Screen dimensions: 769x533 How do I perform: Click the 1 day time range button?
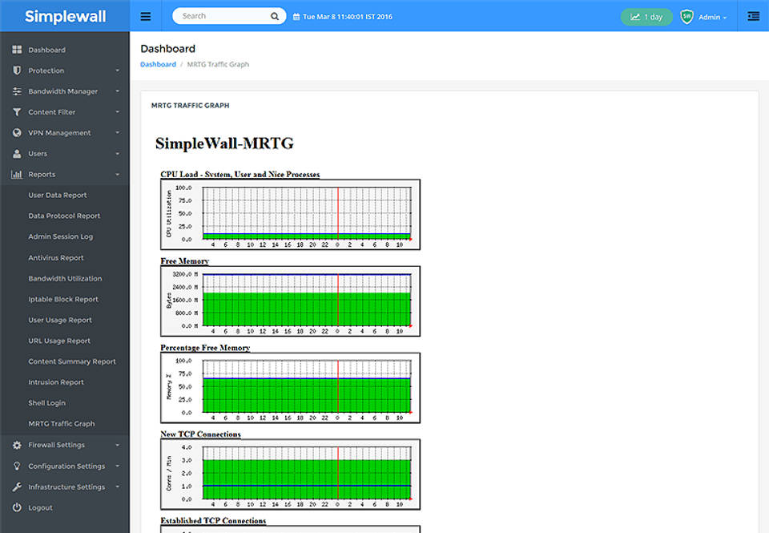646,17
